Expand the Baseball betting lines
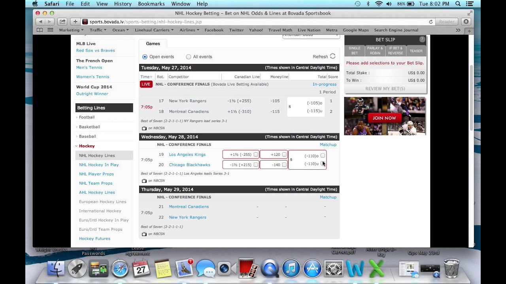This screenshot has height=284, width=506. pyautogui.click(x=87, y=136)
